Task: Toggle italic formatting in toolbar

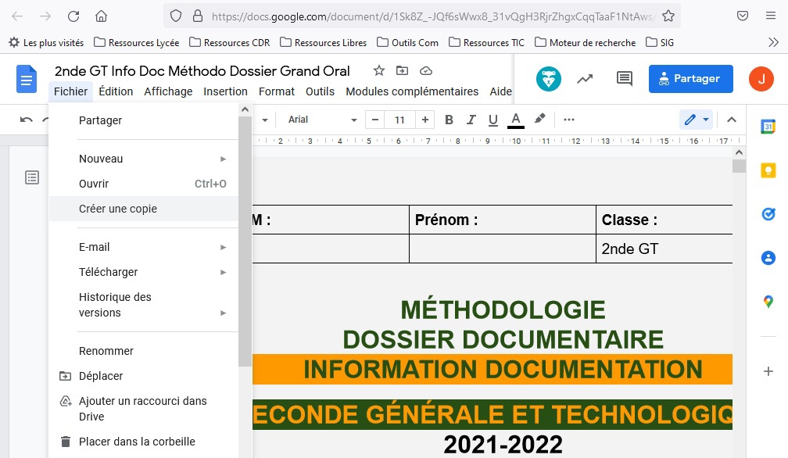Action: (471, 120)
